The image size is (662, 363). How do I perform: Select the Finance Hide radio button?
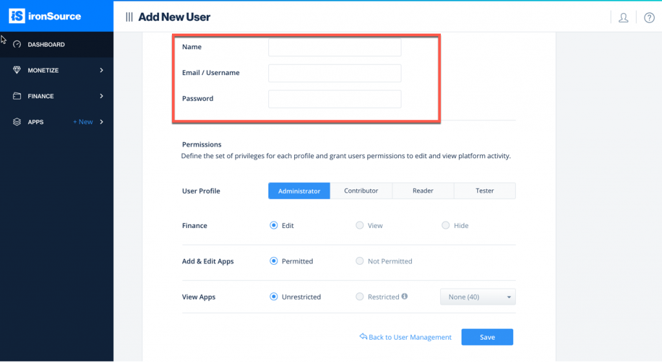pos(445,225)
